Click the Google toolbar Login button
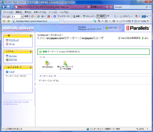The width and height of the screenshot is (153, 132). tap(126, 16)
